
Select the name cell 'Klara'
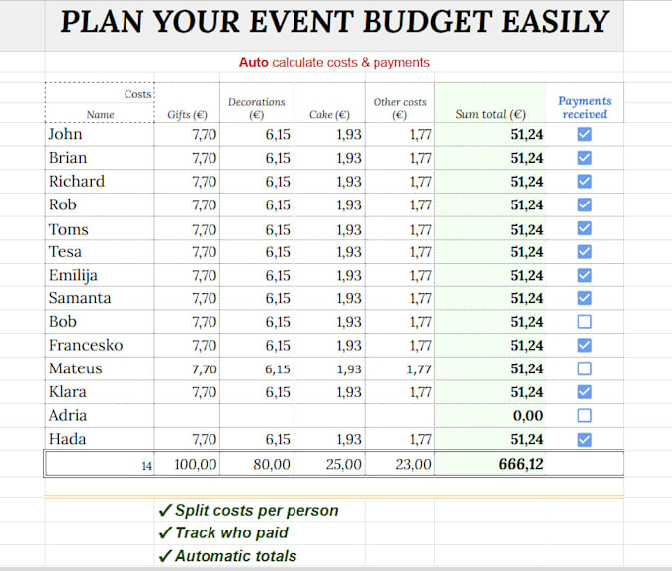coord(100,392)
